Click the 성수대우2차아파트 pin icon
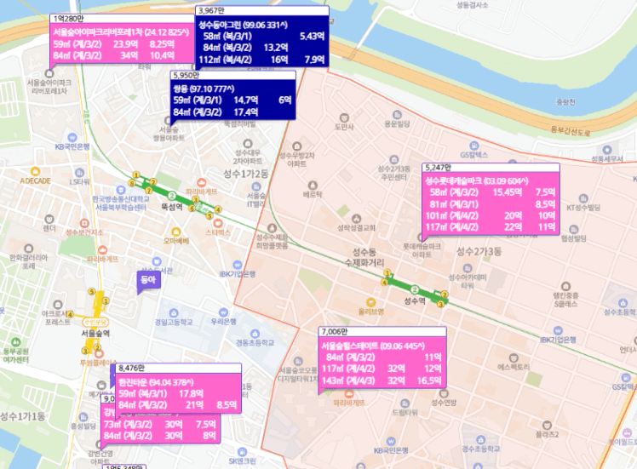This screenshot has width=637, height=469. pos(248,144)
